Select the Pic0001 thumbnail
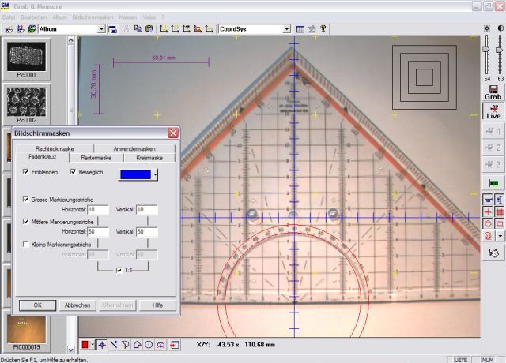The image size is (506, 363). 28,55
